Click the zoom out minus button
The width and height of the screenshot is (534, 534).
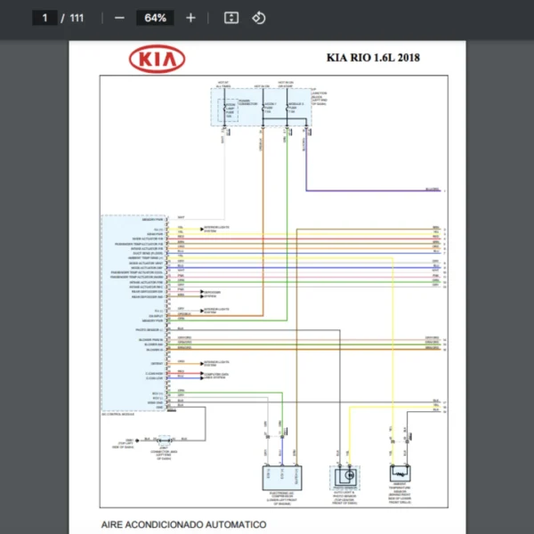(x=119, y=18)
